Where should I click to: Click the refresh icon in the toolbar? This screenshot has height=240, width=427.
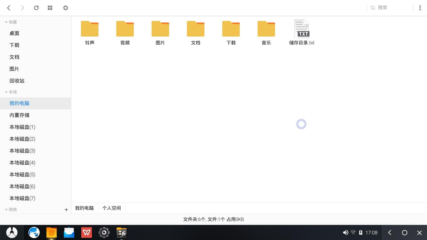36,8
